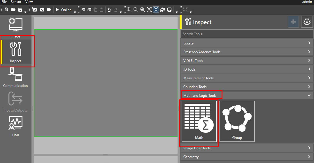Open Inspect settings gear
Screen dimensions: 314x163
coord(307,22)
